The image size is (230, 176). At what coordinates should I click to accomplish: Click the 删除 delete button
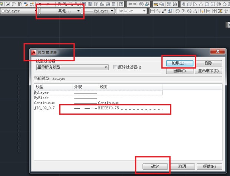[208, 63]
